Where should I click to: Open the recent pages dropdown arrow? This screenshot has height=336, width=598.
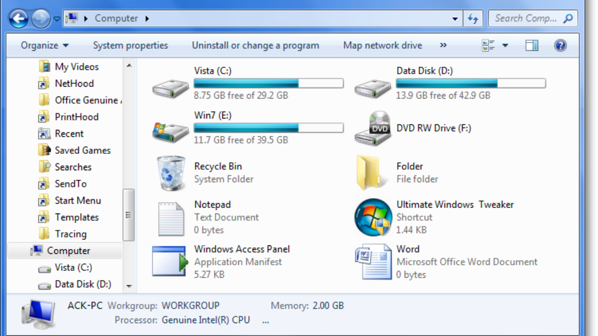(57, 19)
